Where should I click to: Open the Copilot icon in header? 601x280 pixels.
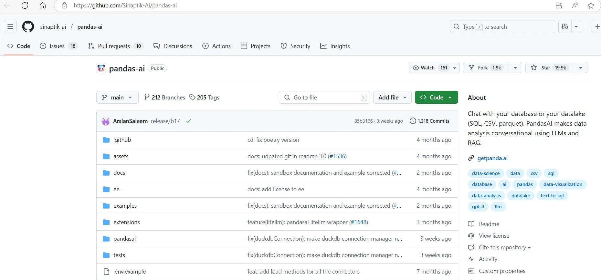pyautogui.click(x=565, y=27)
